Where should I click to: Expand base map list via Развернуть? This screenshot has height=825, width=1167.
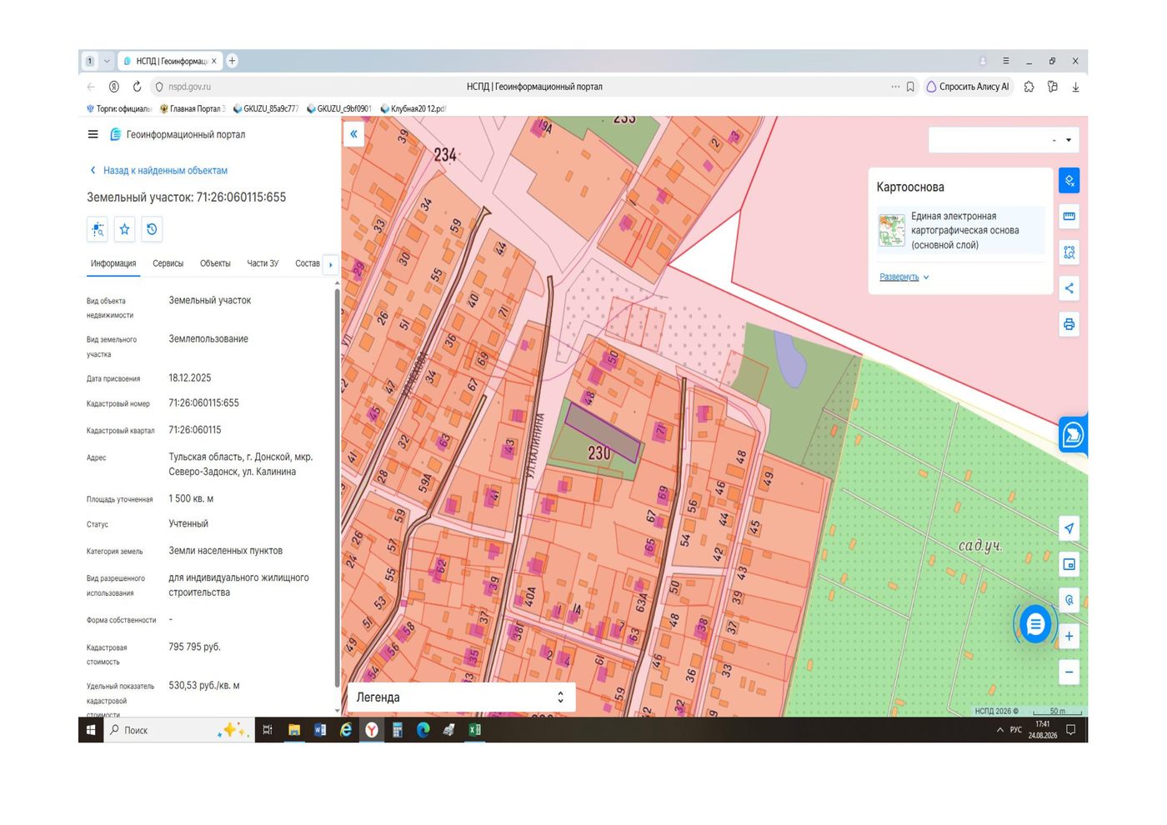click(x=904, y=277)
